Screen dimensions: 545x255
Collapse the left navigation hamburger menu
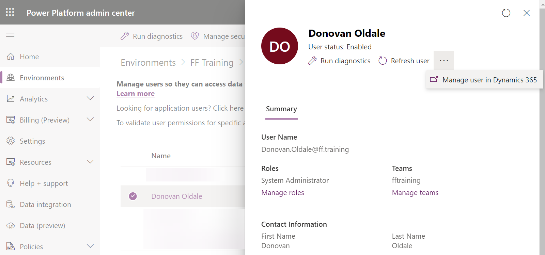tap(10, 35)
